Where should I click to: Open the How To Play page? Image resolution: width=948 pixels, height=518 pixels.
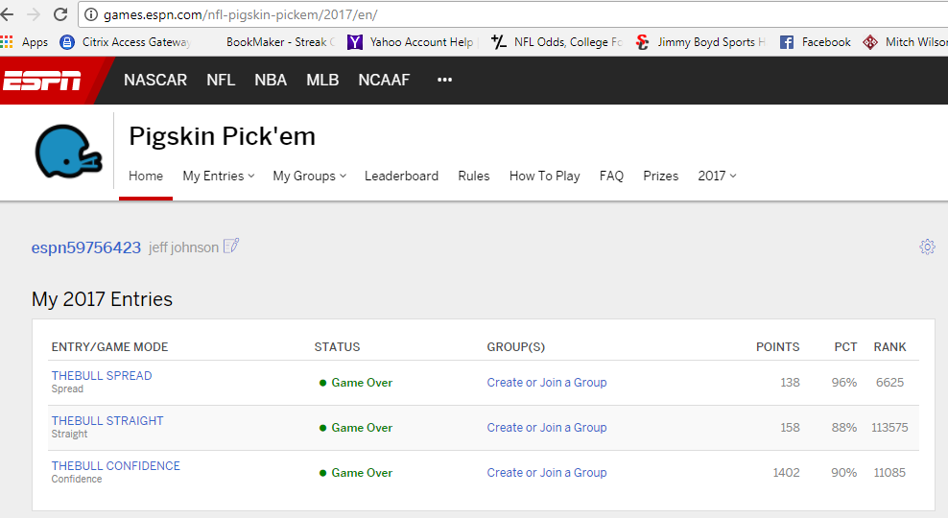(x=545, y=176)
